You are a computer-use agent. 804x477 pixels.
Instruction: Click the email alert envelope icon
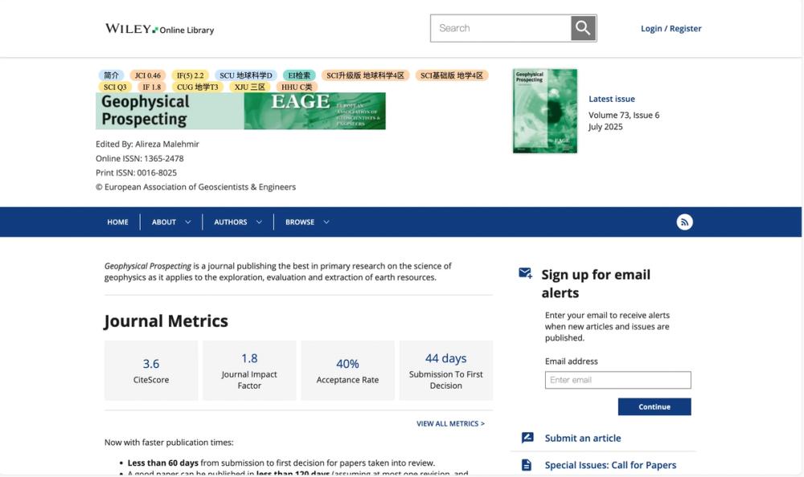click(525, 273)
